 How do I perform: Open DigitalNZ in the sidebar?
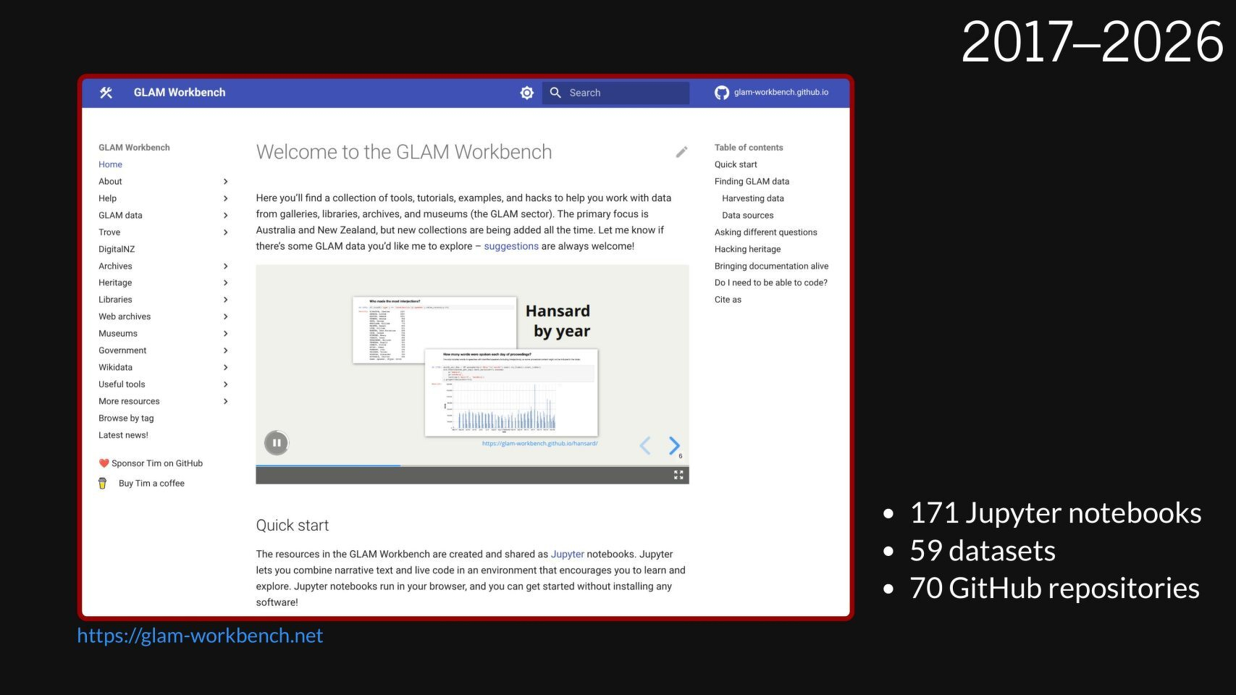click(x=117, y=249)
